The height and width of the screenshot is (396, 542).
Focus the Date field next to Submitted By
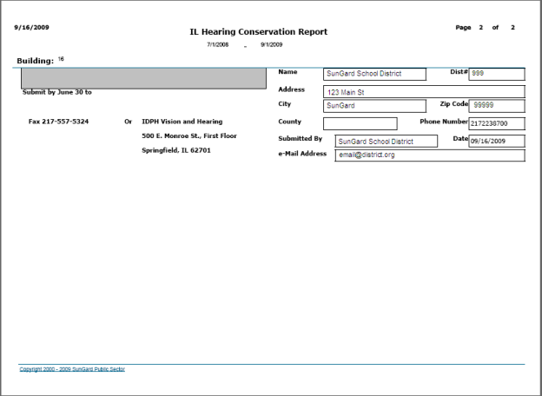coord(496,141)
